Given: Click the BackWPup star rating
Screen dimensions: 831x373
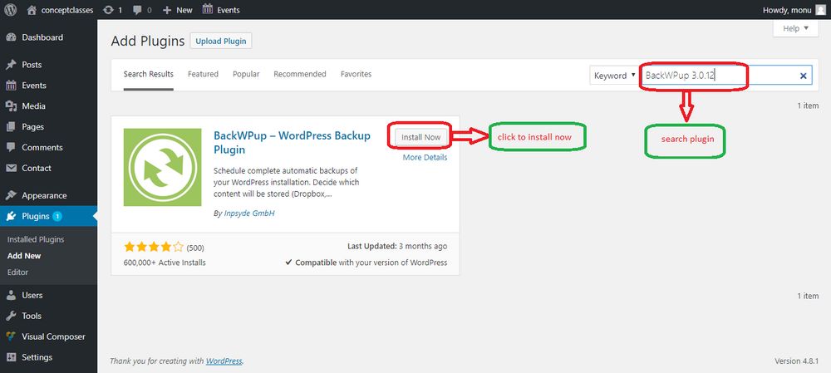Looking at the screenshot, I should point(154,247).
